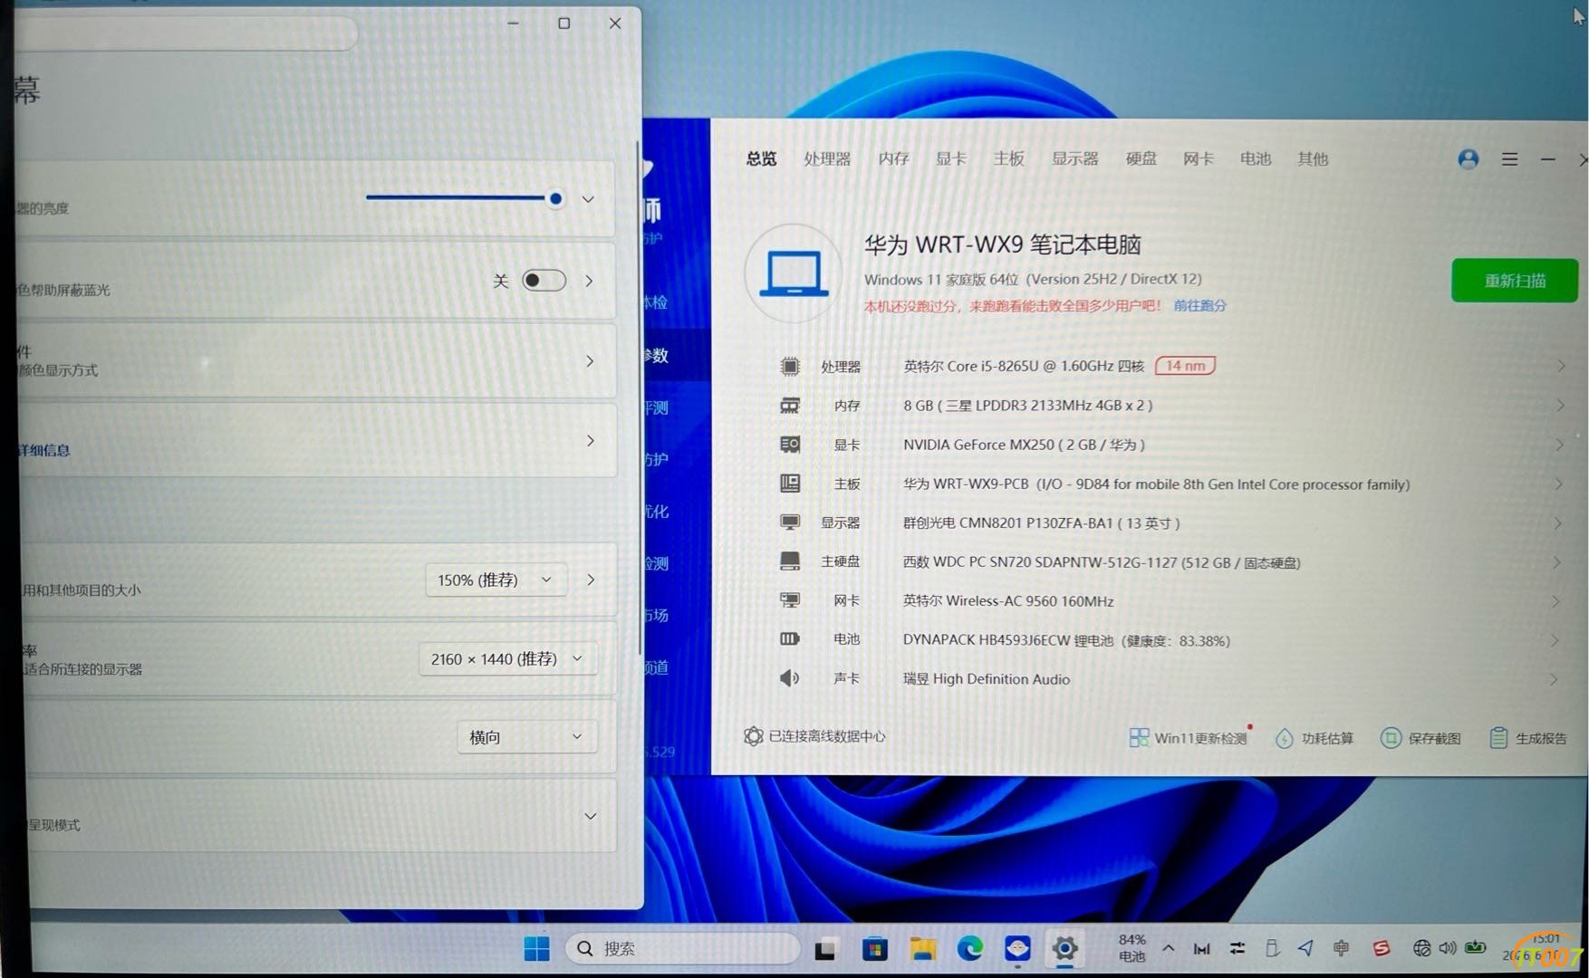Open the user account icon in Ludashi

coord(1469,159)
